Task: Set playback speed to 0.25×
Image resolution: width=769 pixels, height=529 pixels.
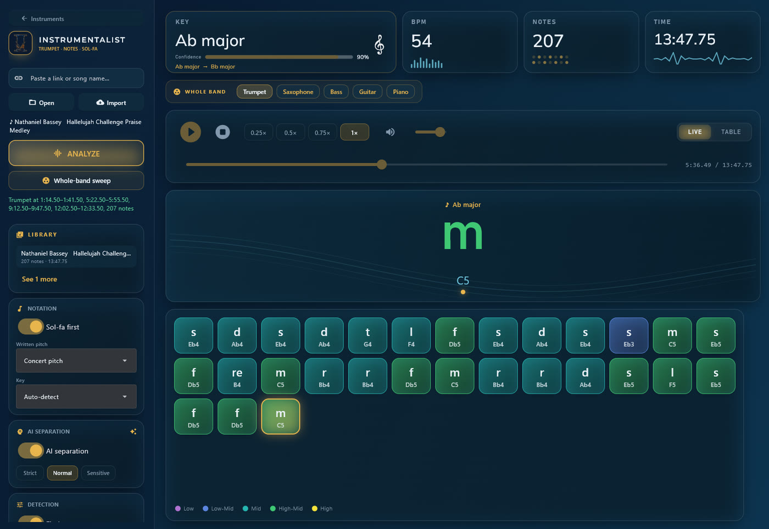Action: click(258, 132)
